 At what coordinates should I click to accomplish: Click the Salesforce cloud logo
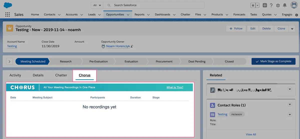(x=8, y=5)
